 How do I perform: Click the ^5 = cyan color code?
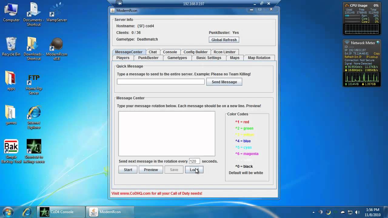coord(243,147)
